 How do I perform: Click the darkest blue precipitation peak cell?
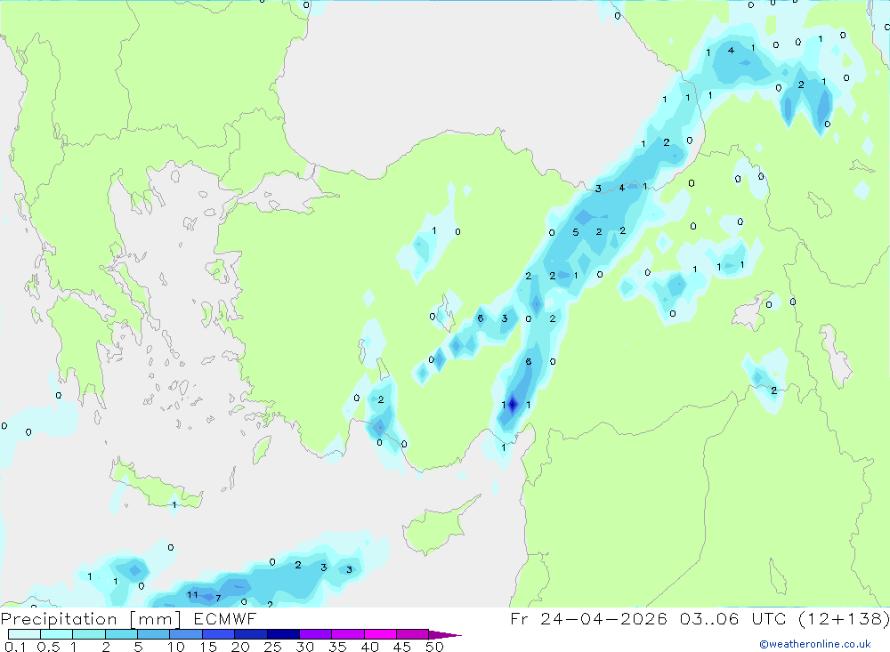pos(514,405)
